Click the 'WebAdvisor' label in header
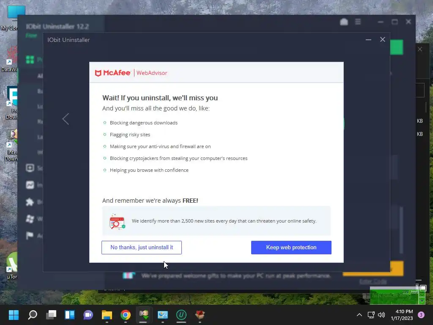 (x=152, y=73)
